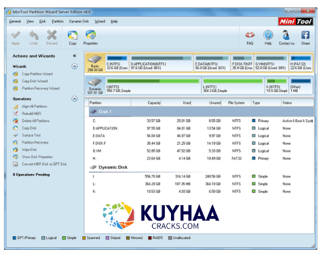
Task: Select the (Other) 1 MB block
Action: (x=301, y=86)
